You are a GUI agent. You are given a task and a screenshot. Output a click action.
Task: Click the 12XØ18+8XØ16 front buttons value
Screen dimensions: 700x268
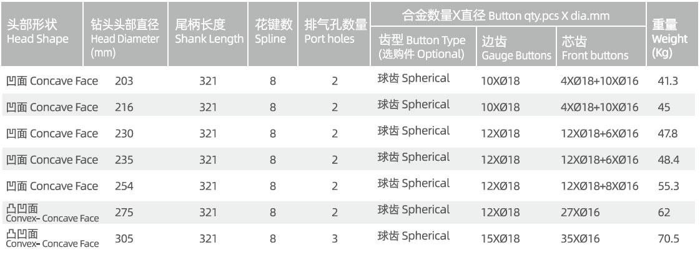coord(599,186)
